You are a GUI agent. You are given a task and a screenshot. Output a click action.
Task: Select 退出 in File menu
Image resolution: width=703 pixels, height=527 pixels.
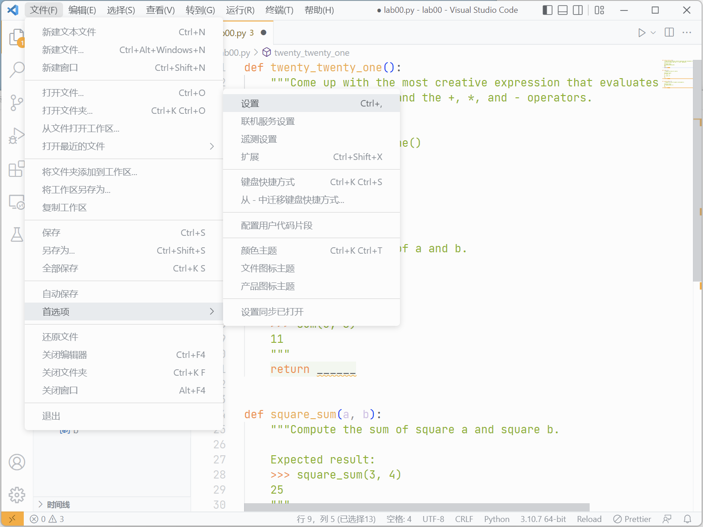click(123, 416)
